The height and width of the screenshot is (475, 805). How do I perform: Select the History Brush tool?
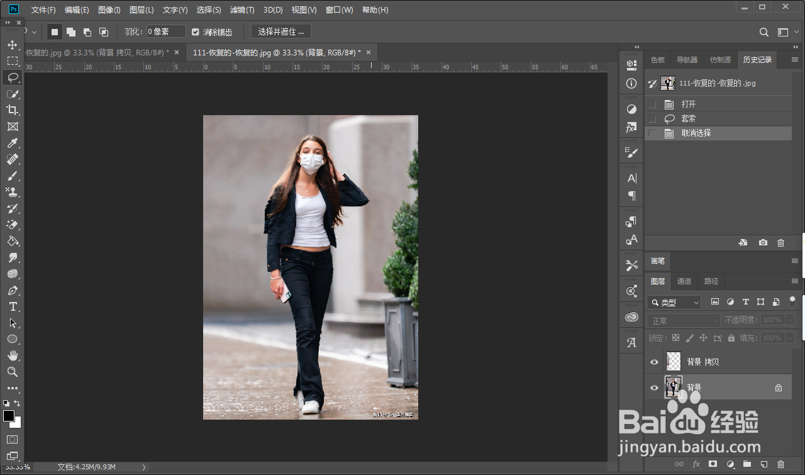[12, 208]
